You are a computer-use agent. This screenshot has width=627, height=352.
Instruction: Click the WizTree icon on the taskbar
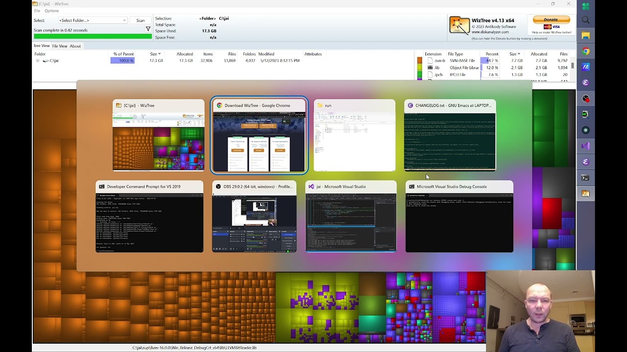pos(585,194)
